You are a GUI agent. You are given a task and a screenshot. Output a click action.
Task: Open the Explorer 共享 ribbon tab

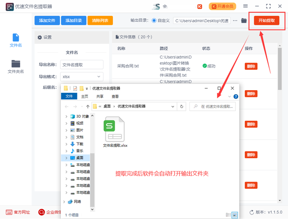(100, 96)
